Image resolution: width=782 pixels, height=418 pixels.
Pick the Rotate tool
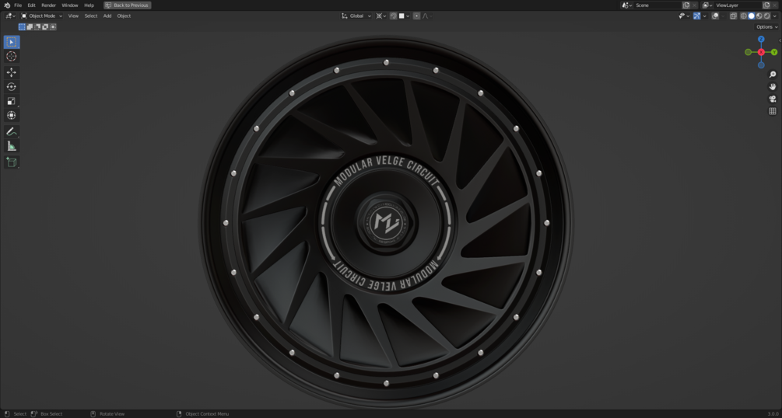[12, 87]
